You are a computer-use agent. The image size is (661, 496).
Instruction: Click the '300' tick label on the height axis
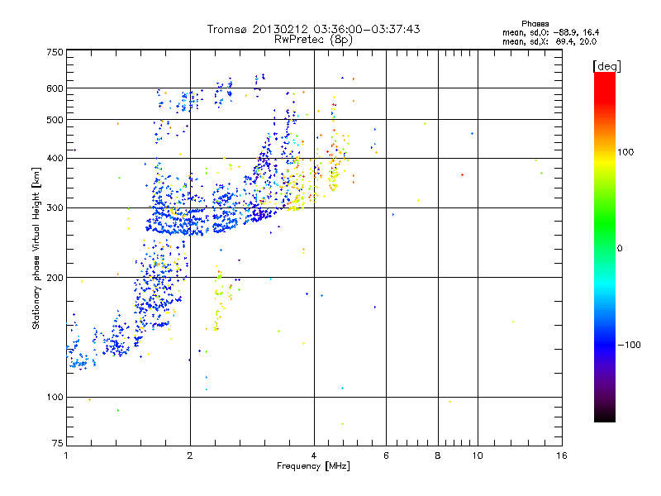click(x=55, y=208)
